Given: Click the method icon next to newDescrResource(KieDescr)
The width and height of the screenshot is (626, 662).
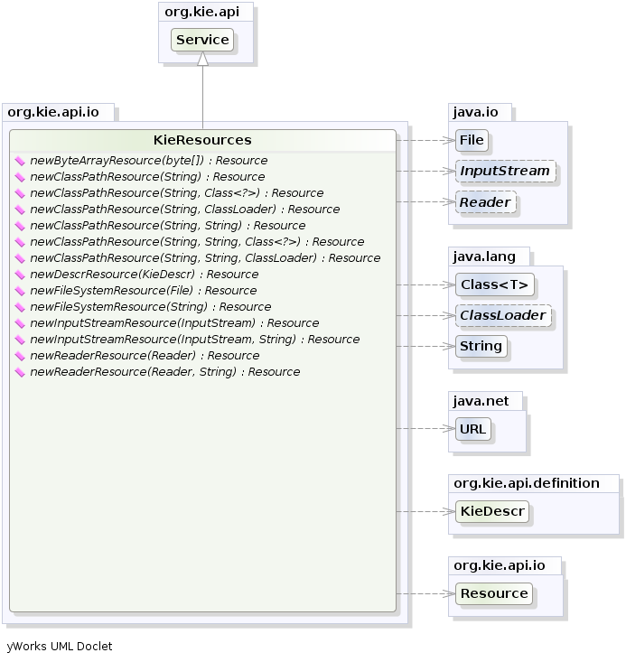Looking at the screenshot, I should 20,275.
